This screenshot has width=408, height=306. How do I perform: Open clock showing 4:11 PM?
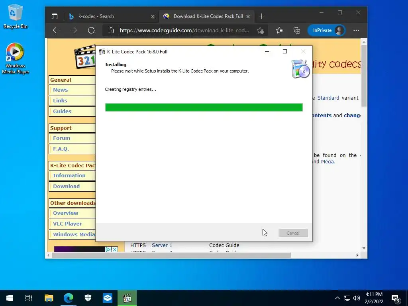374,298
